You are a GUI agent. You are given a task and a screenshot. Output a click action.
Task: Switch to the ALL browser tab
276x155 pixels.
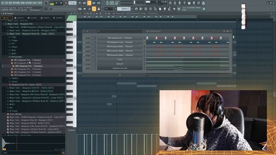click(6, 18)
